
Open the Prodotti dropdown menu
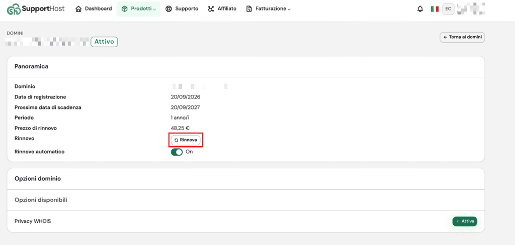138,9
